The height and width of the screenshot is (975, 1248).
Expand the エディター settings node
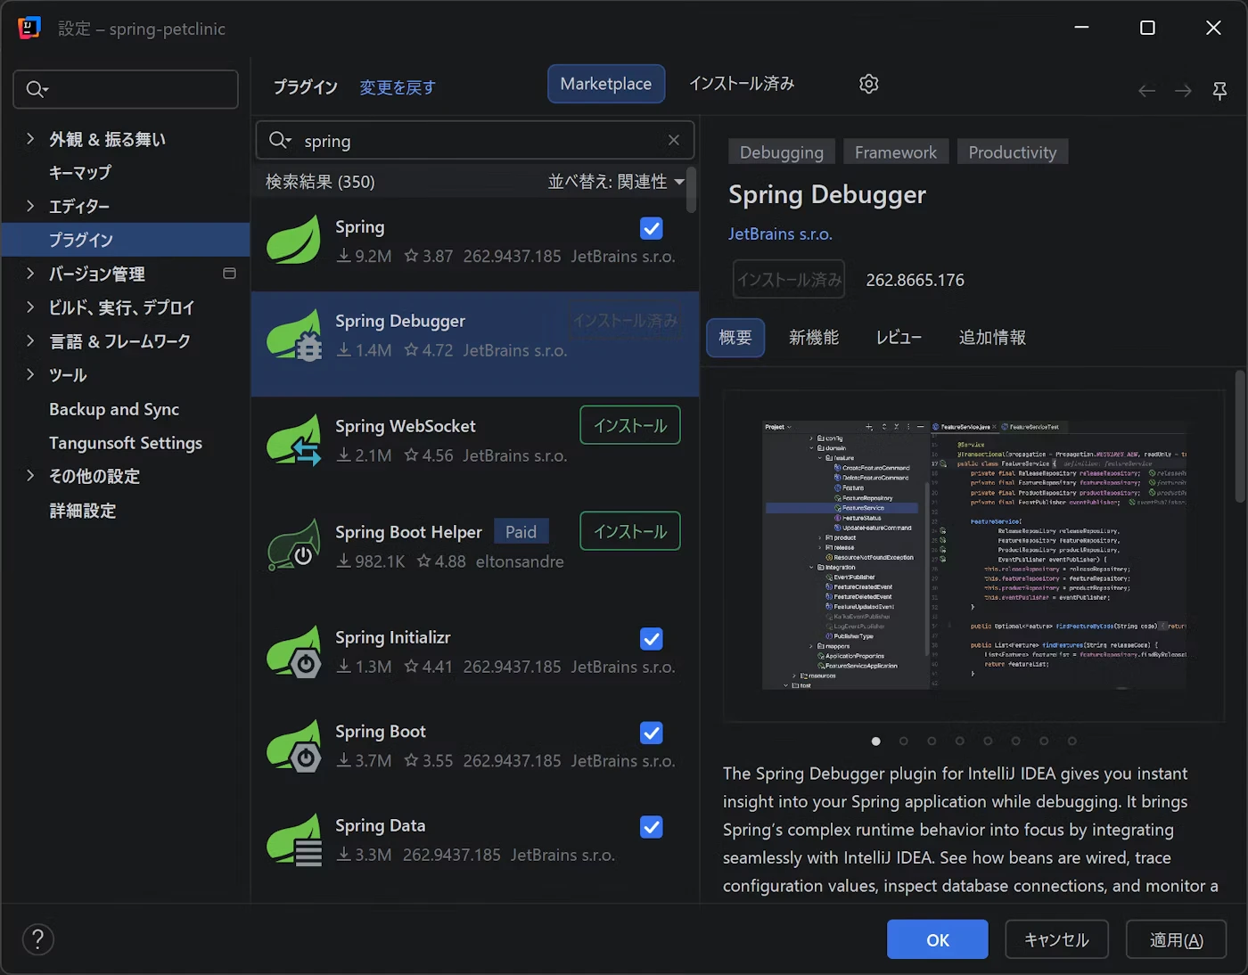tap(30, 206)
